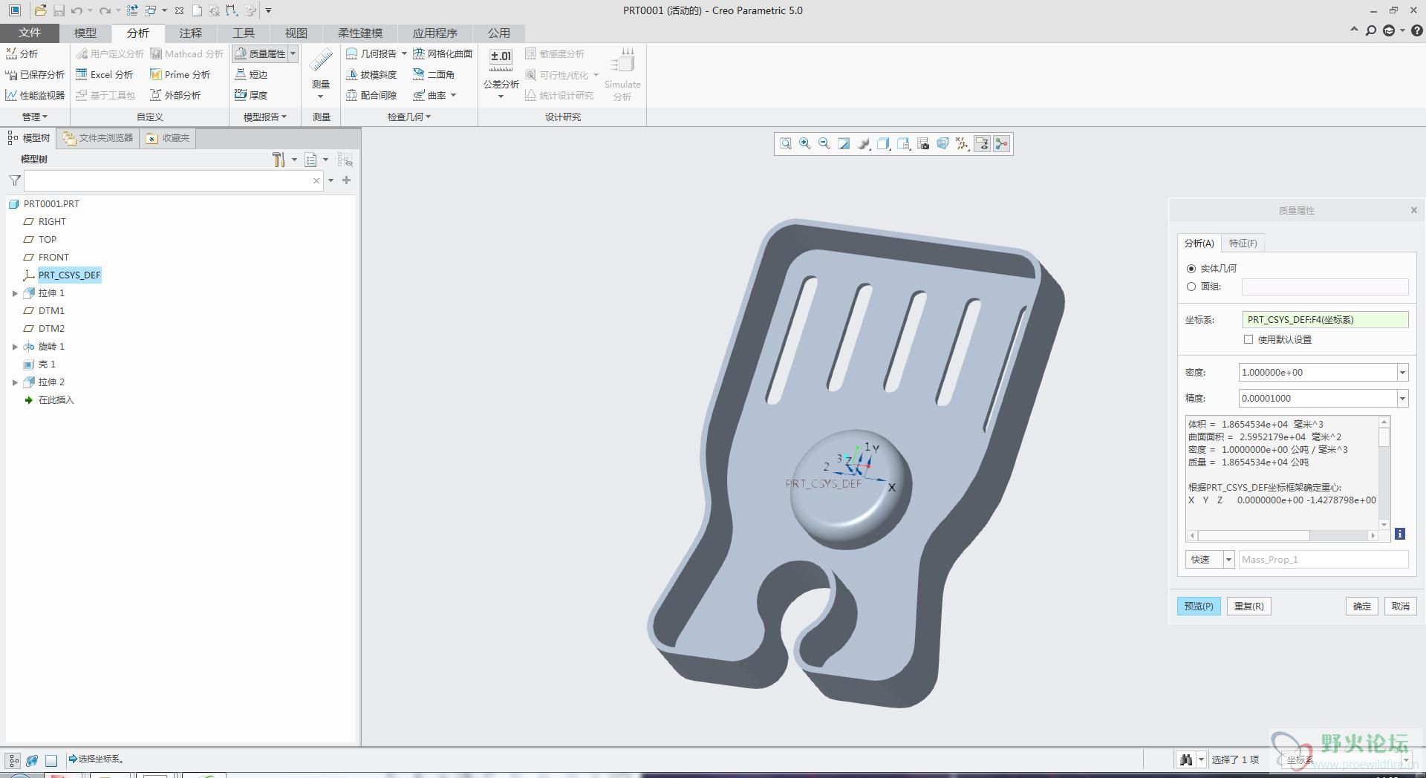Viewport: 1426px width, 778px height.
Task: Expand the 检查几何 group dropdown
Action: pyautogui.click(x=409, y=117)
